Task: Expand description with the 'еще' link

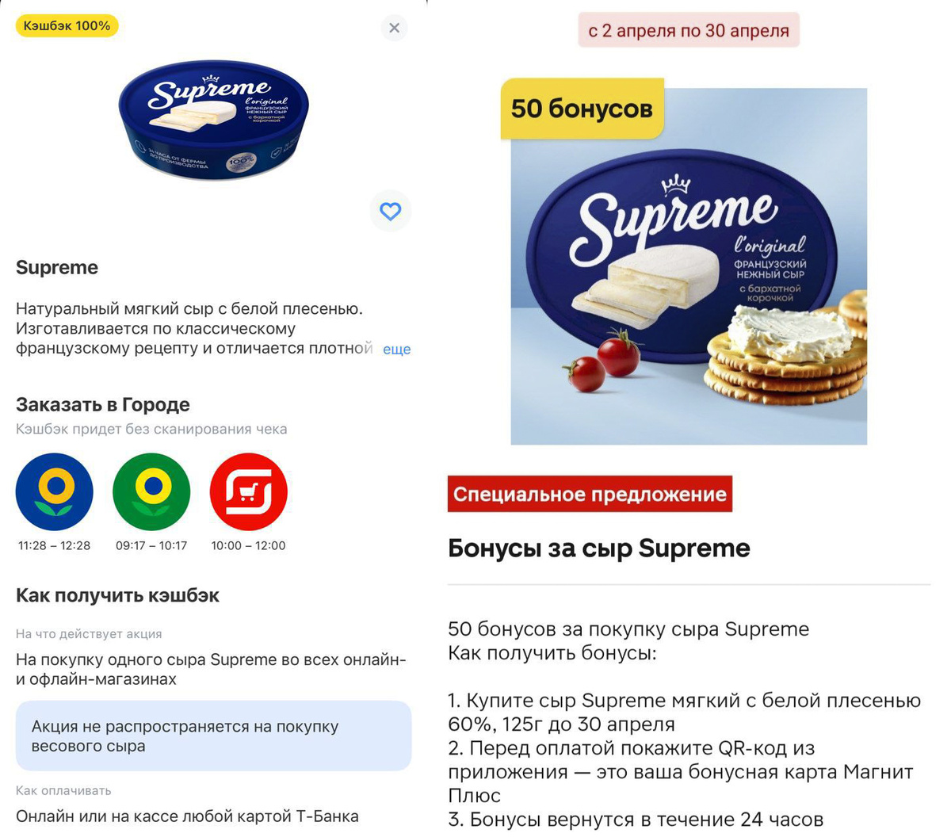Action: [396, 349]
